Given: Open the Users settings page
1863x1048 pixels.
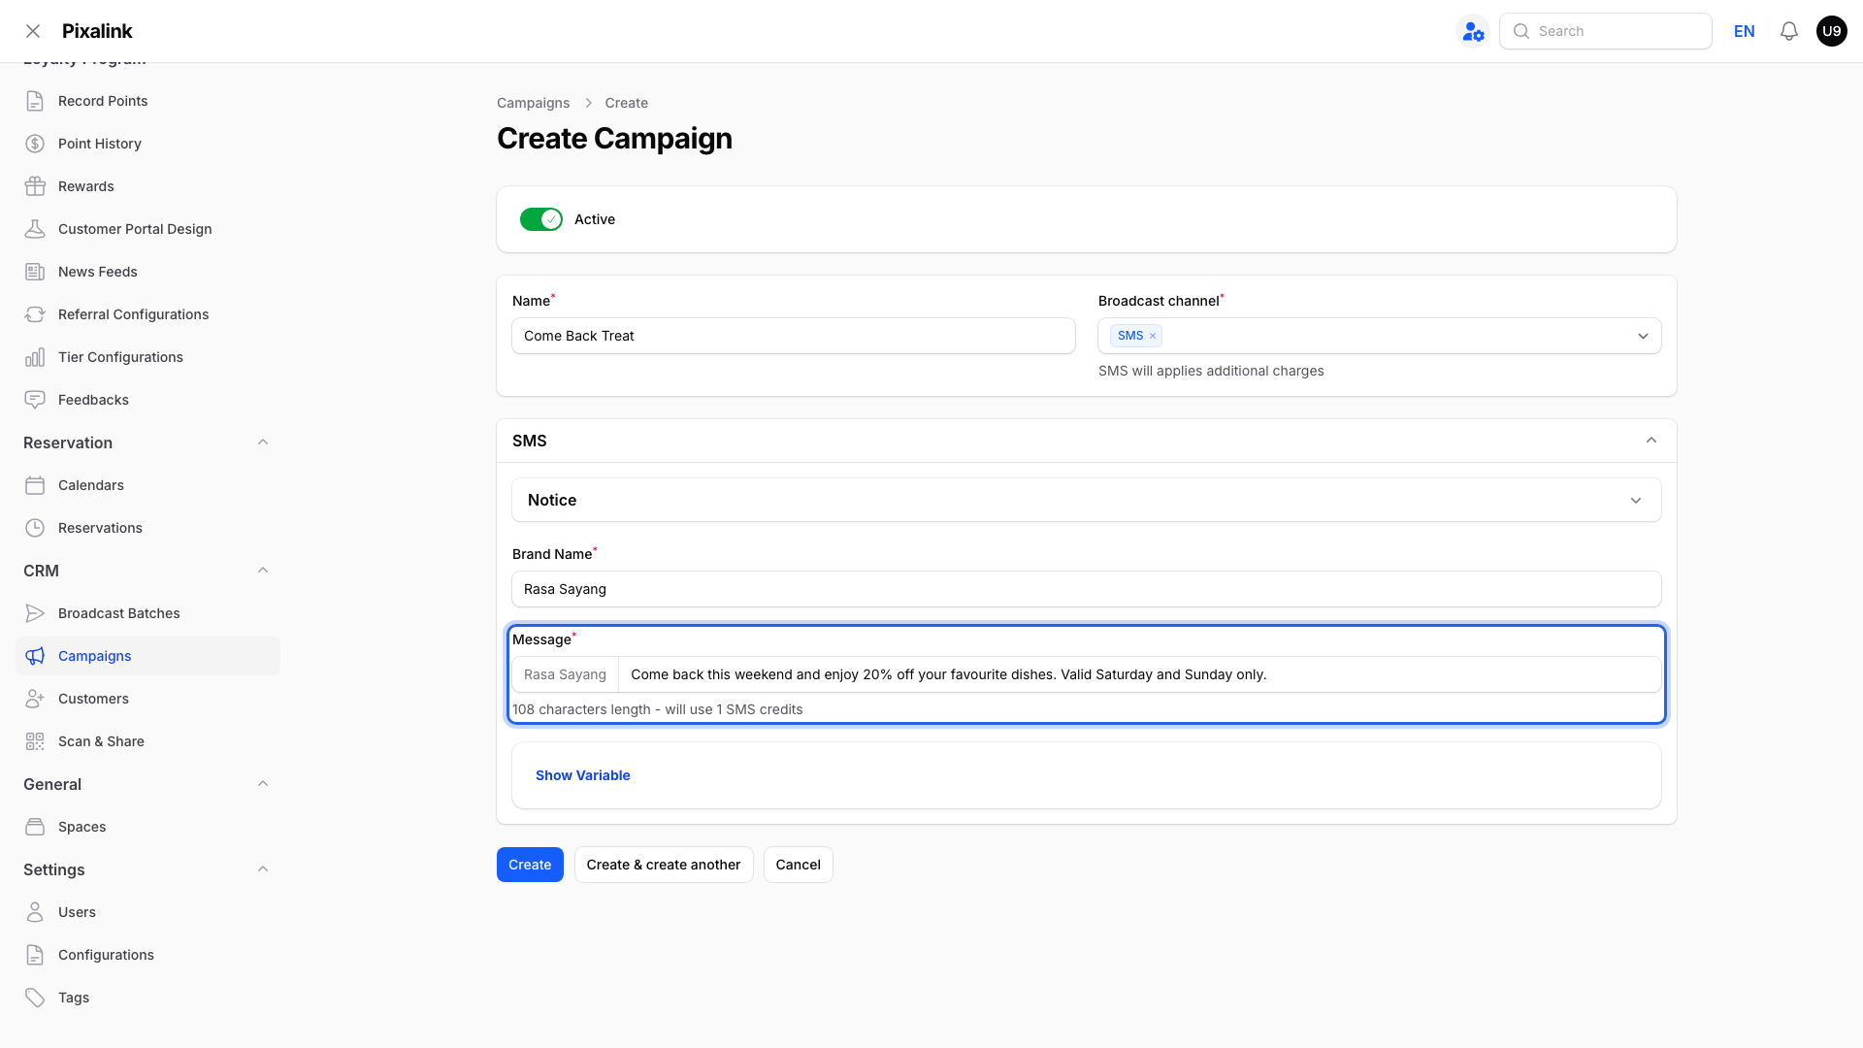Looking at the screenshot, I should click(147, 912).
